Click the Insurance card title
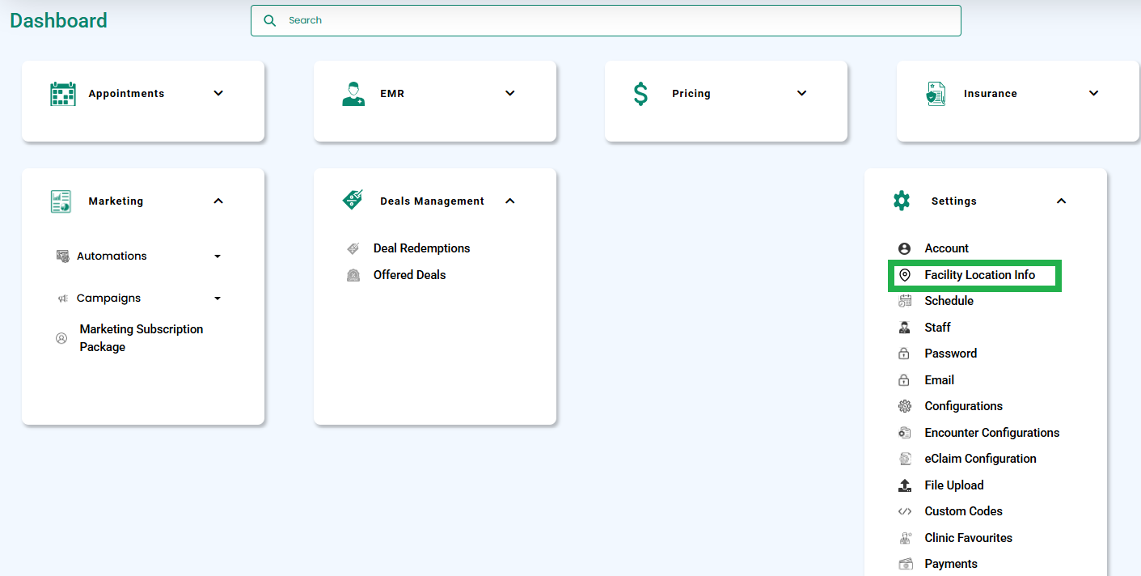1141x576 pixels. (990, 94)
